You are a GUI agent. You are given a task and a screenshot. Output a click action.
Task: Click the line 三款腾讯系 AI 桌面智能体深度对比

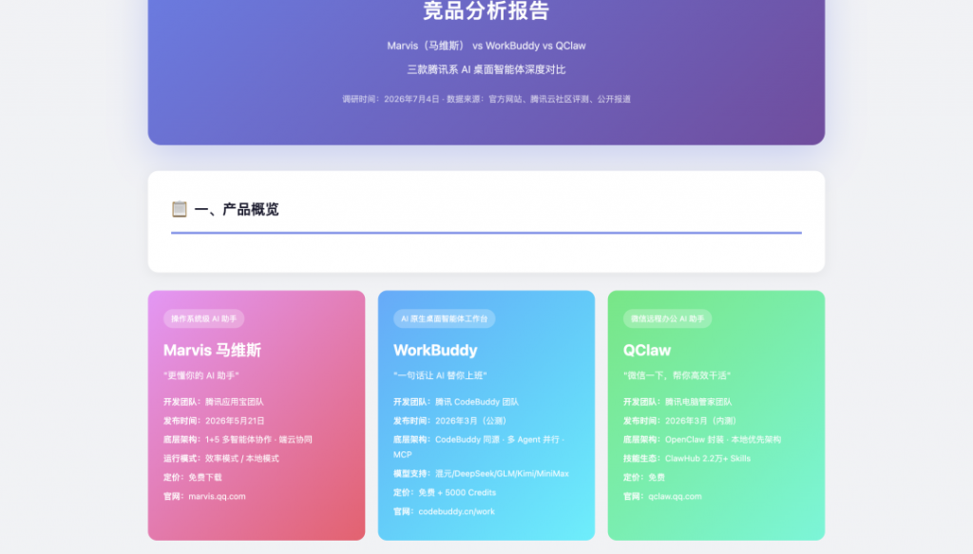(x=486, y=69)
